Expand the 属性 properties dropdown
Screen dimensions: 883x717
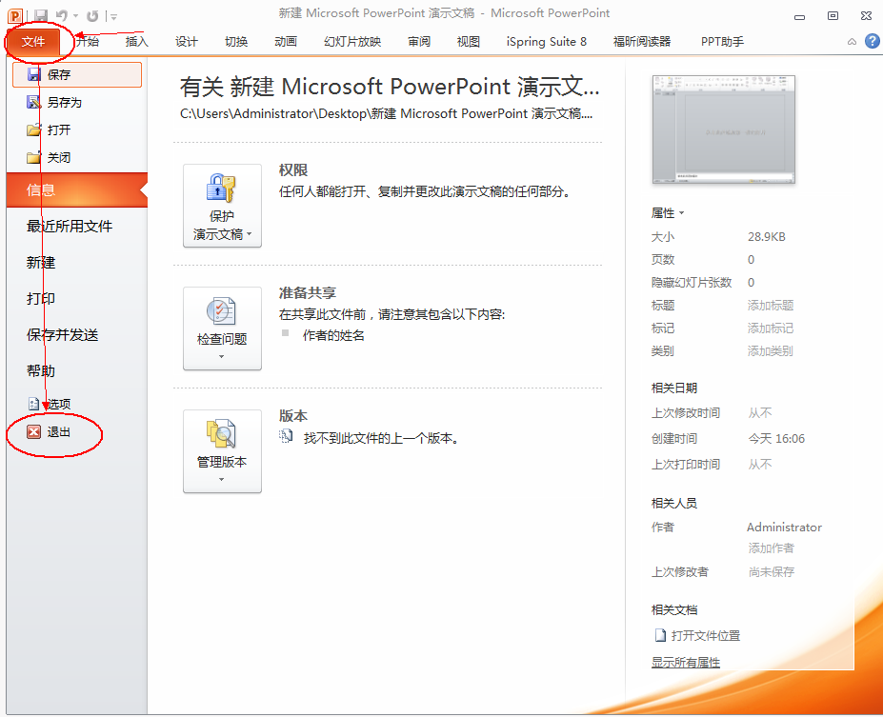click(668, 213)
